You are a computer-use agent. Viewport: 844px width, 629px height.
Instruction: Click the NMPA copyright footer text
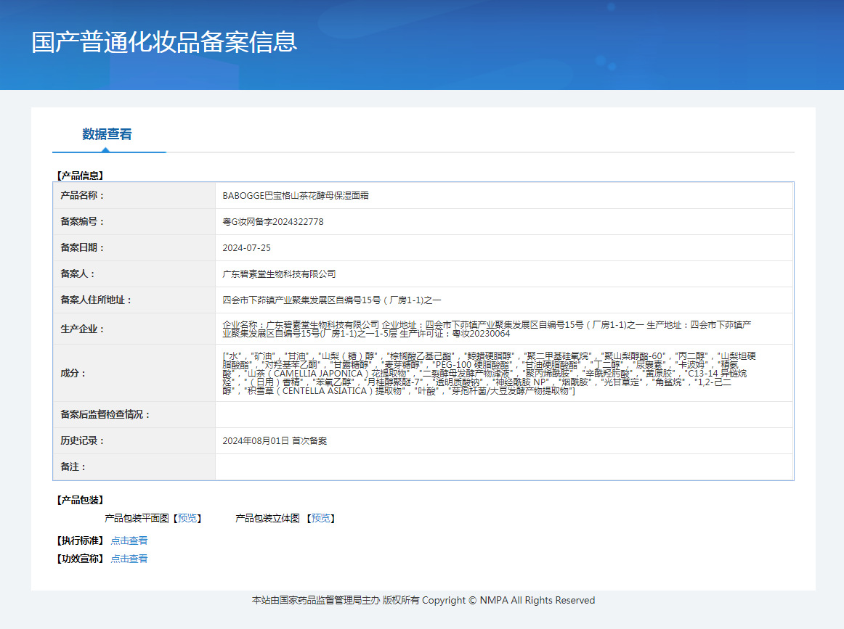point(423,601)
